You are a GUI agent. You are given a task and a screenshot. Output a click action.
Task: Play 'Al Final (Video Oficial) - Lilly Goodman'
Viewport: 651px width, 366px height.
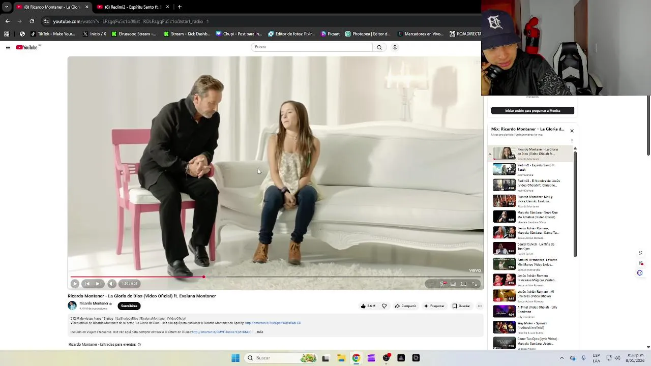[531, 311]
